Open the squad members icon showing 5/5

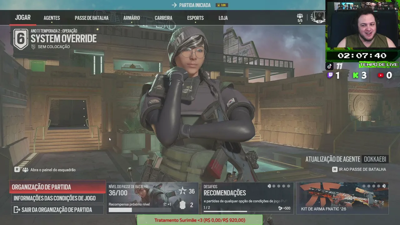[300, 18]
